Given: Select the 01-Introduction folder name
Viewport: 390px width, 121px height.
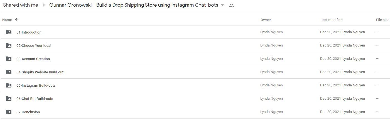Looking at the screenshot, I should coord(29,32).
